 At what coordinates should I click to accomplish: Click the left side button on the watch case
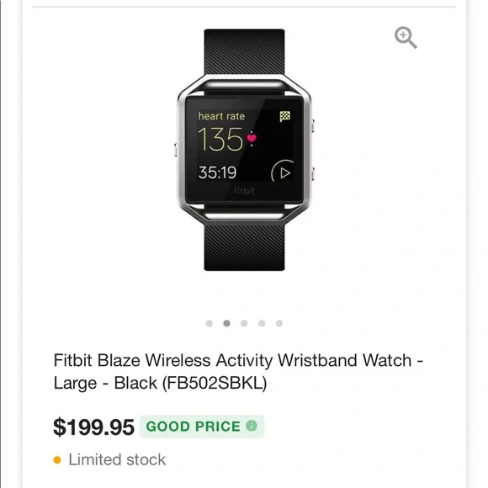(176, 150)
